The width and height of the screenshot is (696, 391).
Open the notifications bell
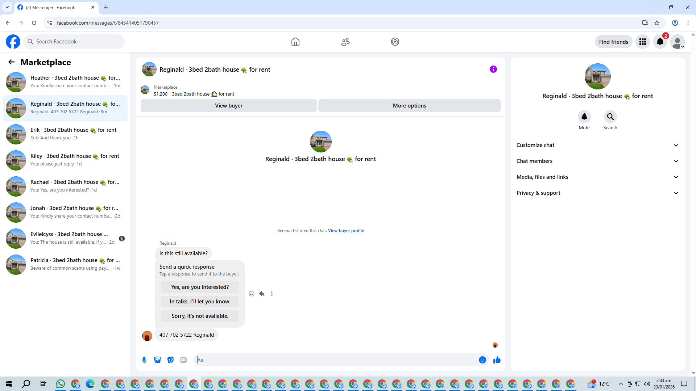click(660, 42)
